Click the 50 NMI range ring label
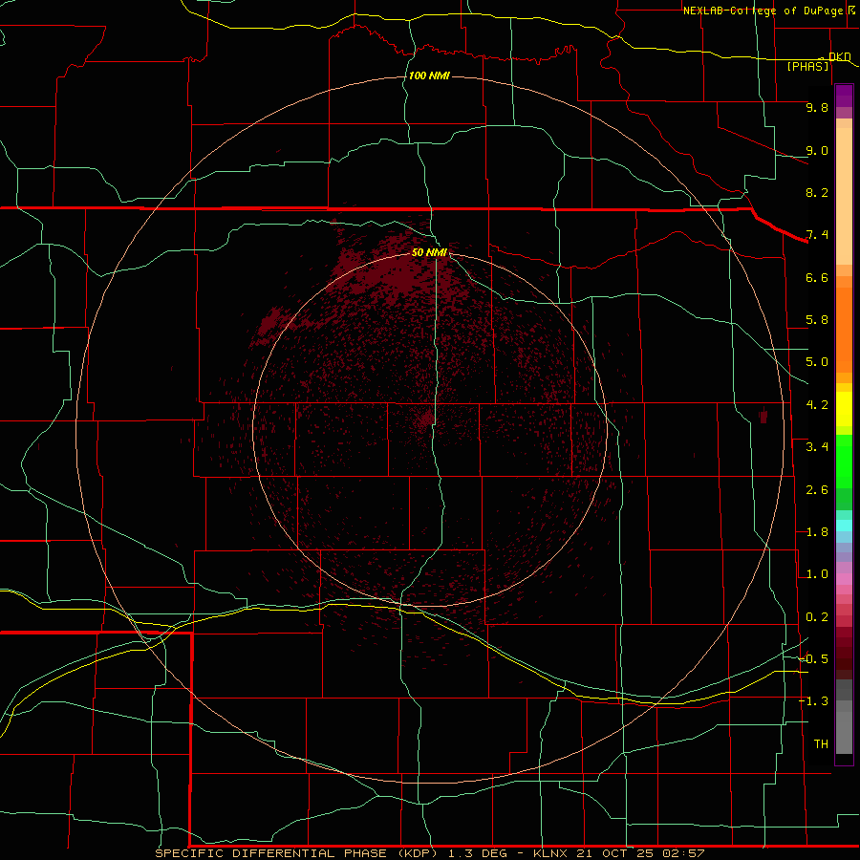860x860 pixels. pyautogui.click(x=429, y=252)
